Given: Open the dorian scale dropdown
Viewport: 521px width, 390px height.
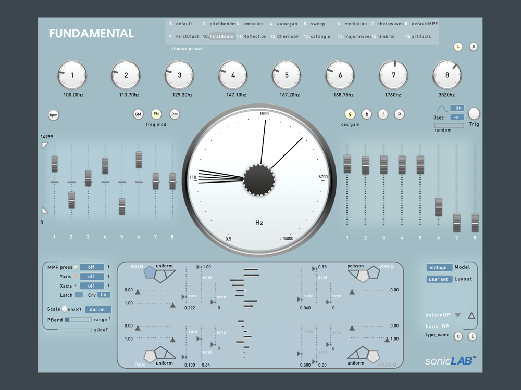Looking at the screenshot, I should 98,309.
